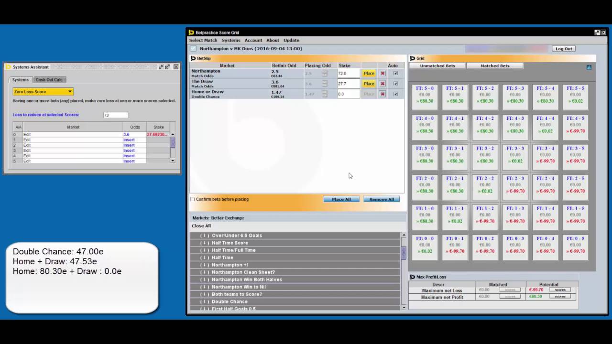Remove the Northampton bet with red X

click(382, 74)
